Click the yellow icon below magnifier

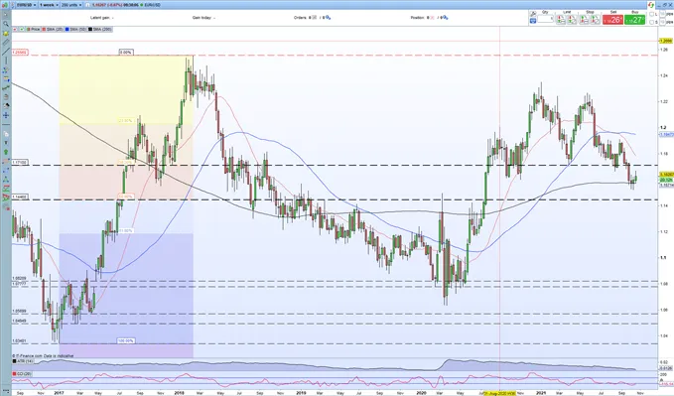(6, 33)
